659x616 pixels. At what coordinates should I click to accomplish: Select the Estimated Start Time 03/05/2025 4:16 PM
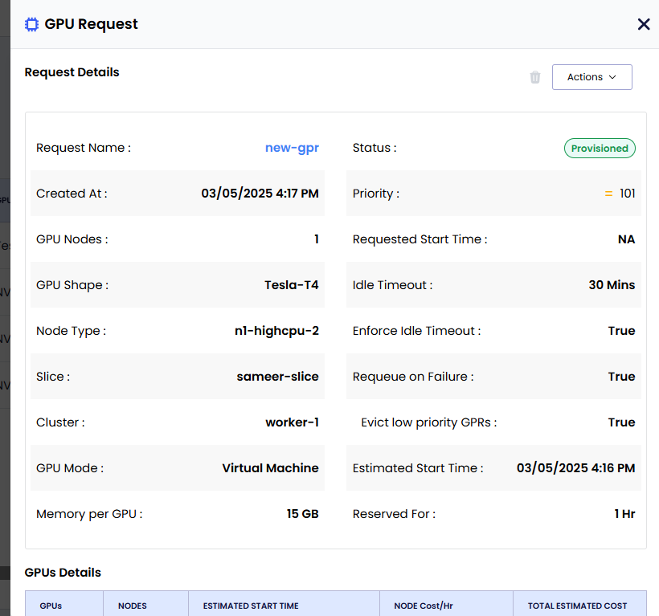[575, 468]
